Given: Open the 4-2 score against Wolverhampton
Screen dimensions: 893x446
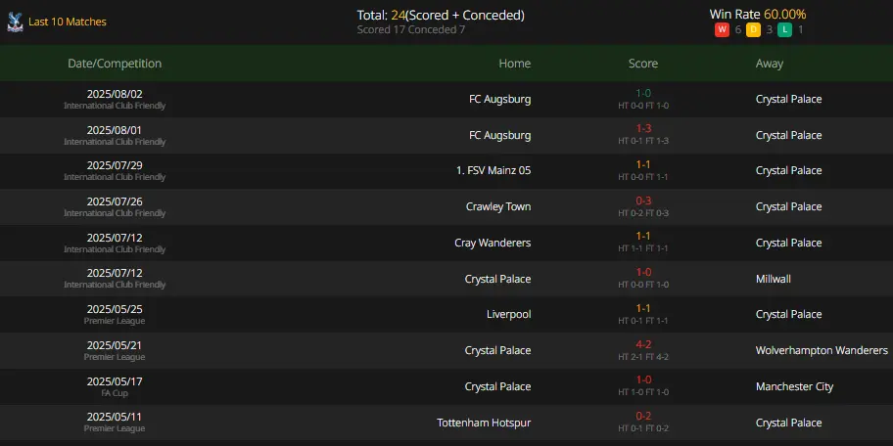Looking at the screenshot, I should 643,344.
